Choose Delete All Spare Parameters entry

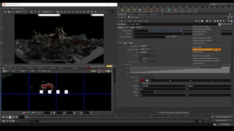point(203,40)
